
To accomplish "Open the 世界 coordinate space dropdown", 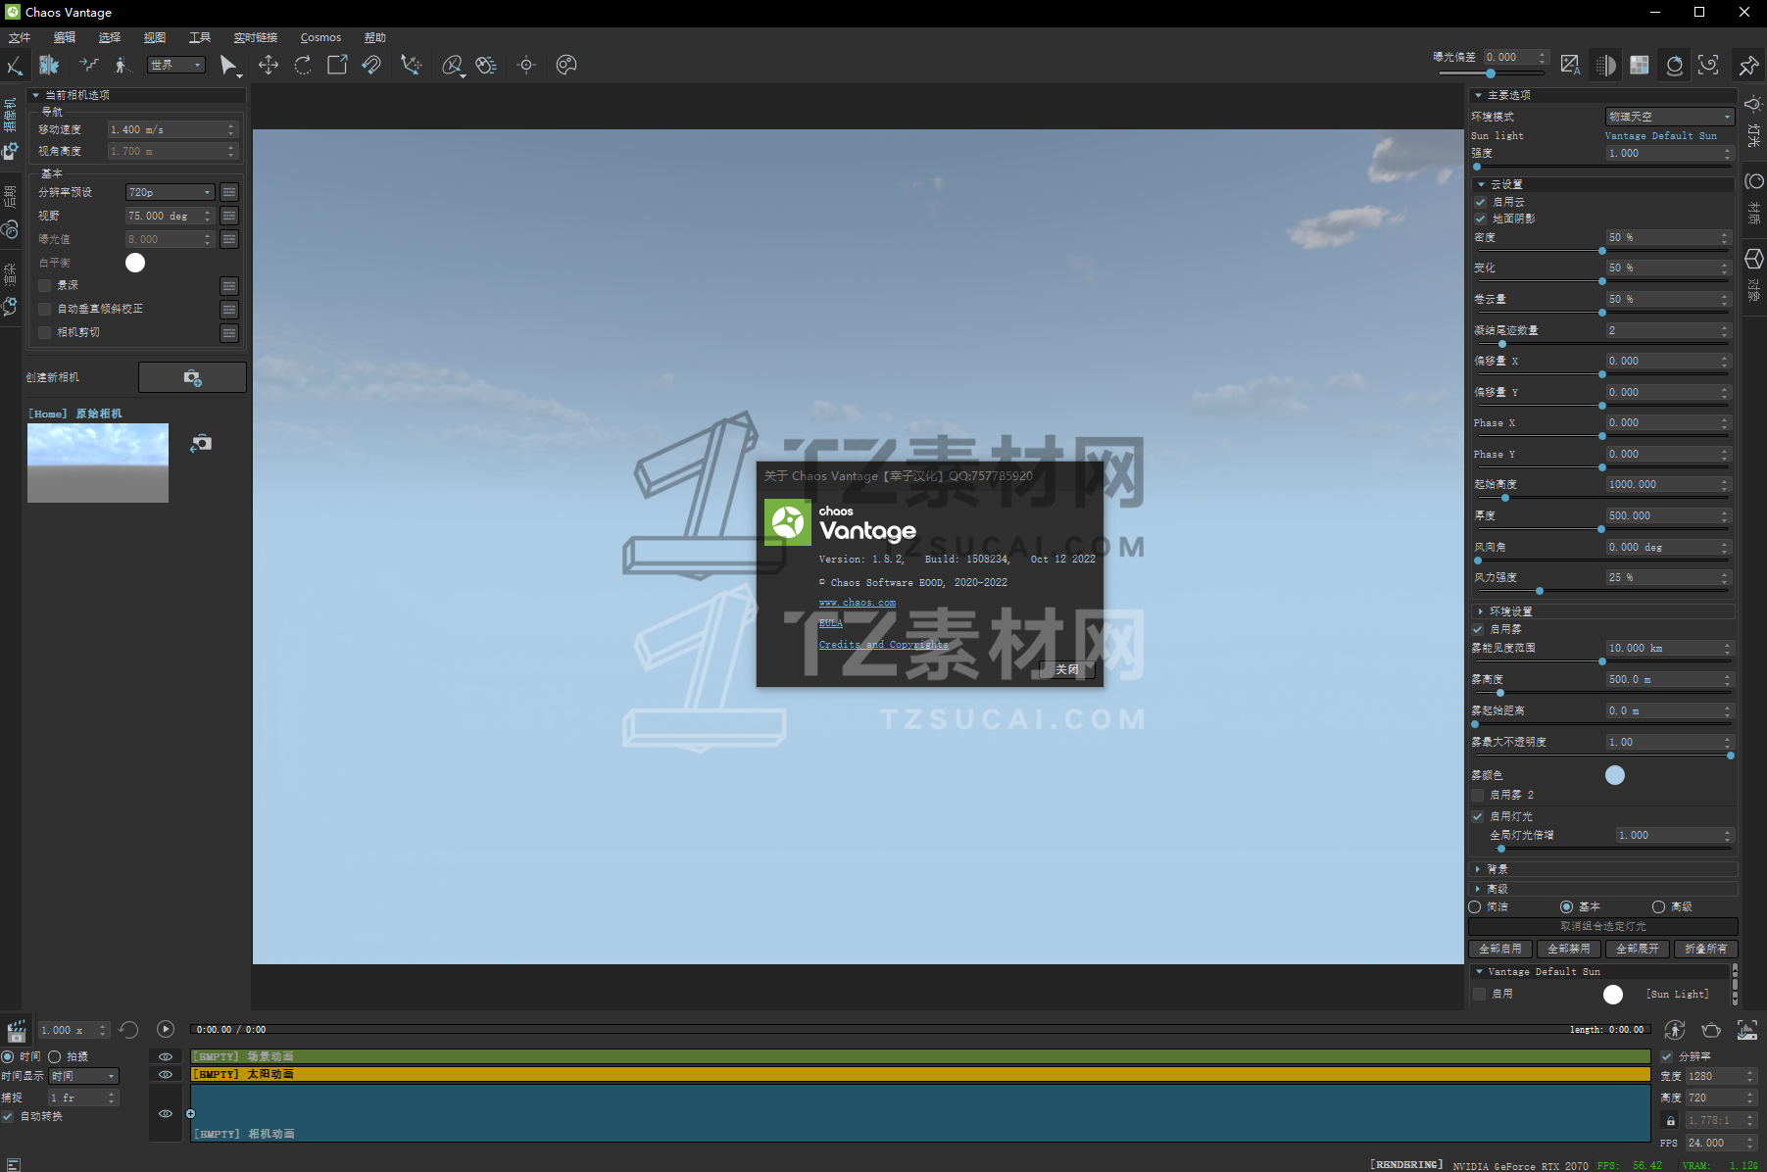I will (176, 65).
